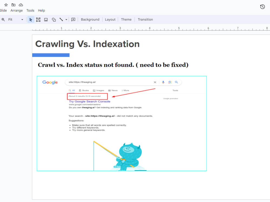Click the Crawl vs. Index status subtitle text

pos(113,65)
